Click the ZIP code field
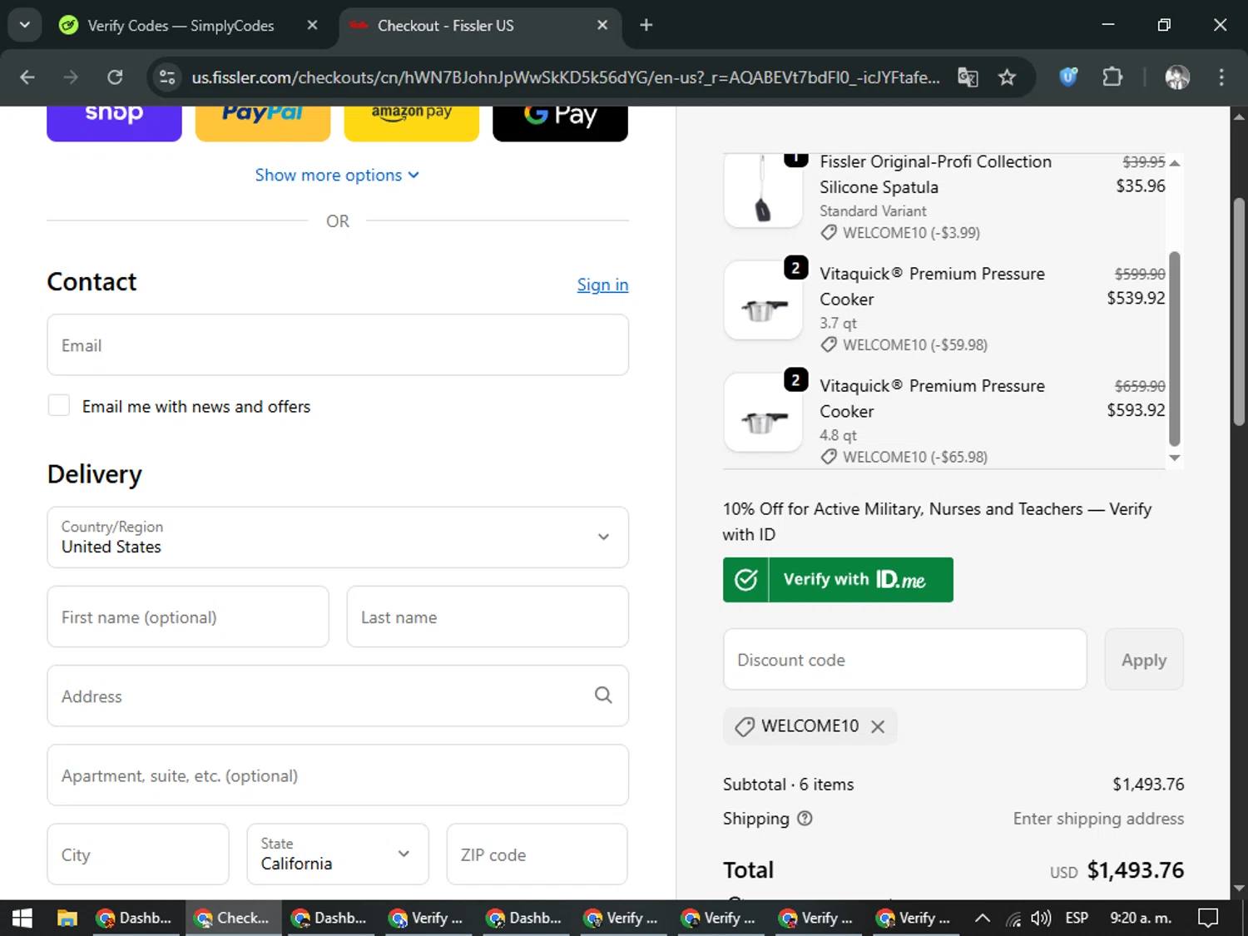Image resolution: width=1248 pixels, height=936 pixels. (537, 854)
